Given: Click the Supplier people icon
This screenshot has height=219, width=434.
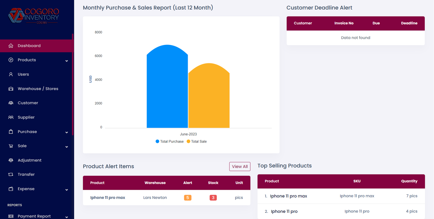Looking at the screenshot, I should tap(11, 117).
